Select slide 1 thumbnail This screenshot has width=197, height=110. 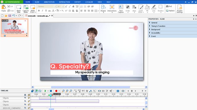pos(15,28)
